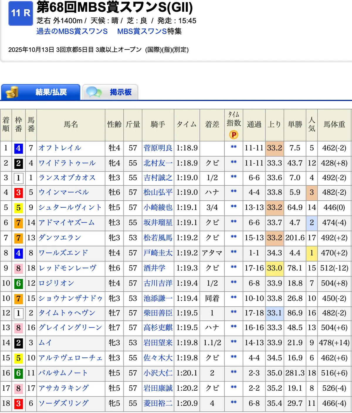Viewport: 352px width, 413px height.
Task: Click time index ** for オフトレイル
Action: [234, 147]
